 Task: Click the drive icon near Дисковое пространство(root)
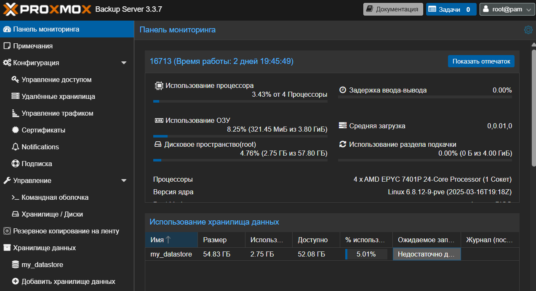click(157, 145)
